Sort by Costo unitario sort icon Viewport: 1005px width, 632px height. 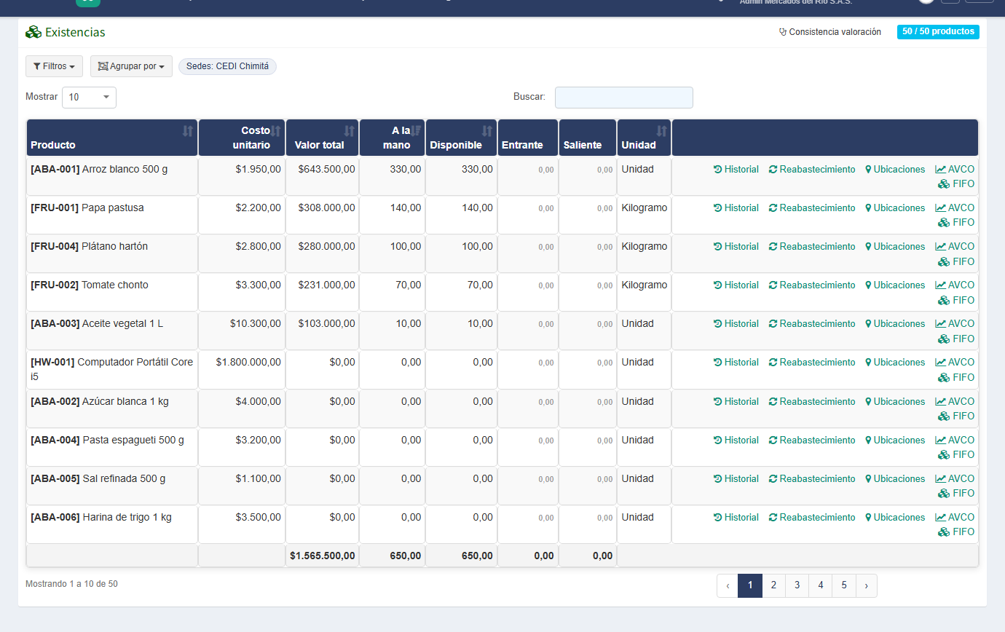275,131
